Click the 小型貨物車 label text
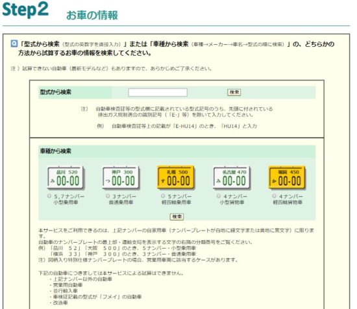This screenshot has height=309, width=357. [x=232, y=202]
